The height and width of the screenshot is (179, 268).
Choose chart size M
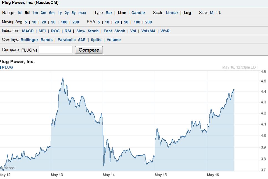pos(211,13)
